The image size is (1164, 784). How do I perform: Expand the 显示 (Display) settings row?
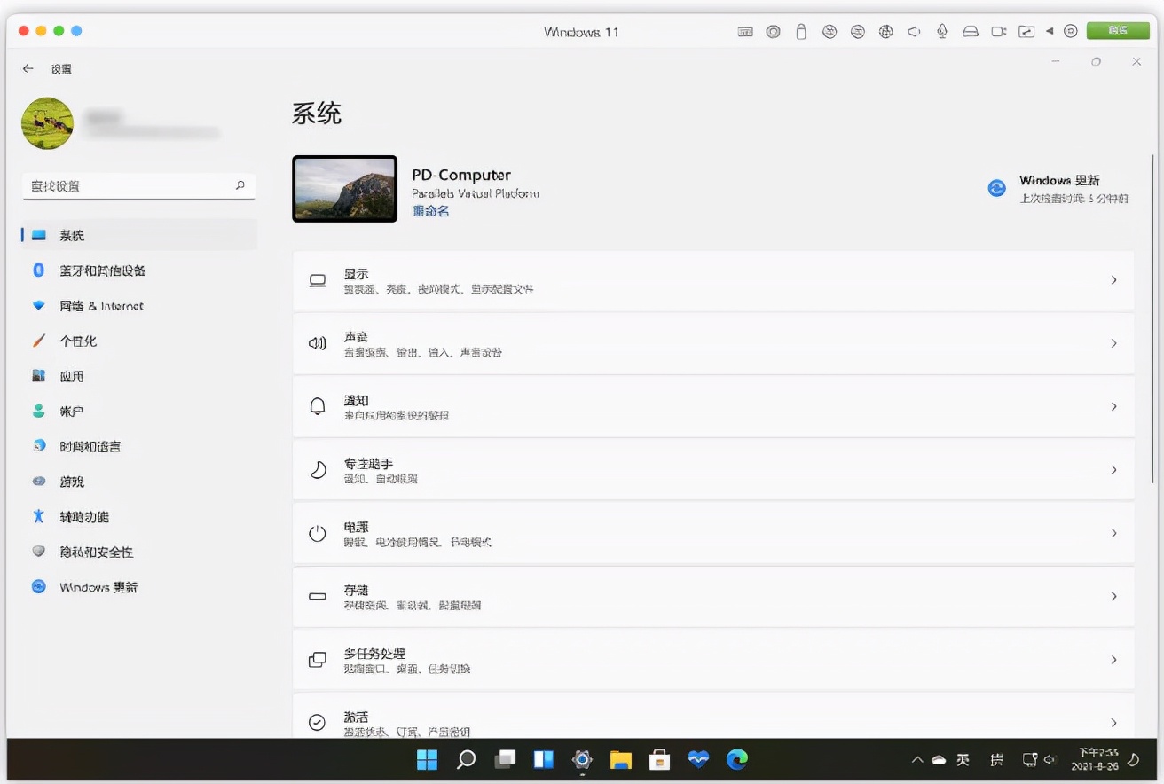point(713,280)
